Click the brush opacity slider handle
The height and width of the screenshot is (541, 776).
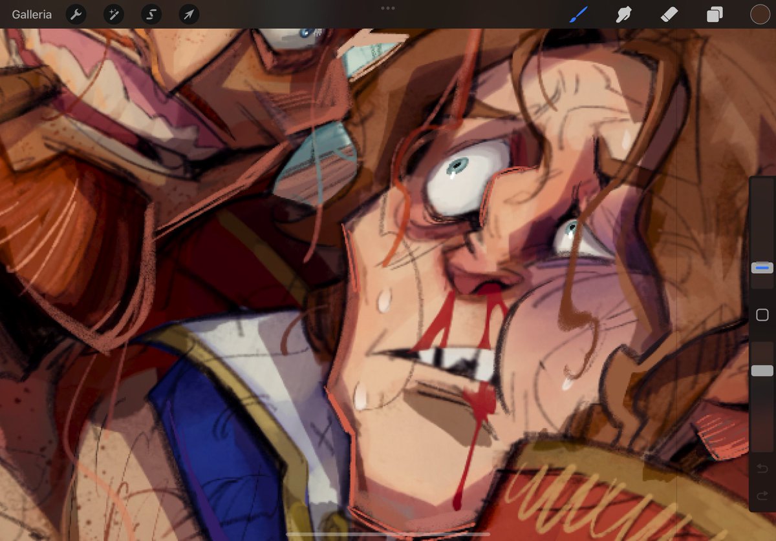(x=762, y=371)
